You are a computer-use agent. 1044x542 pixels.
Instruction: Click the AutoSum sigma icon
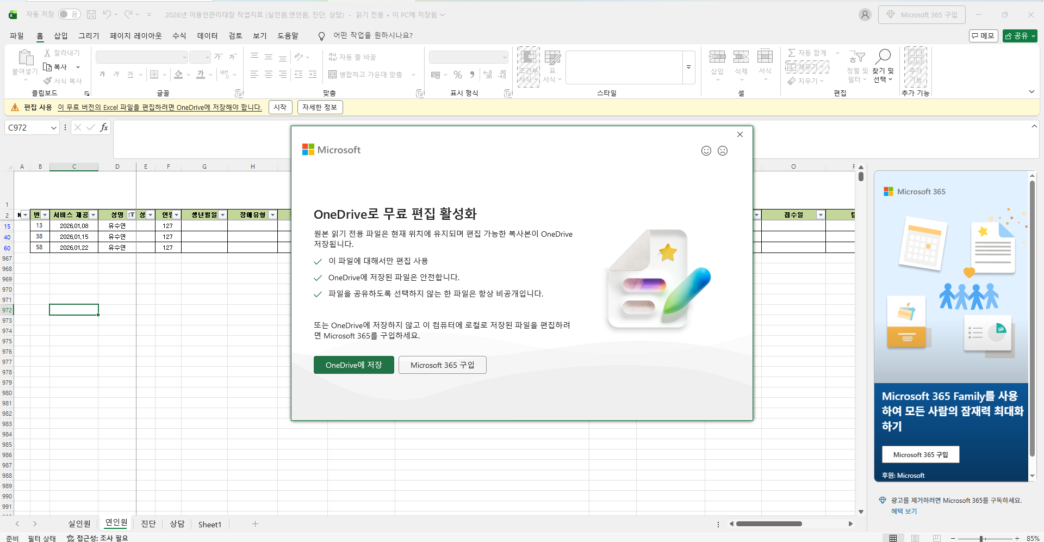pyautogui.click(x=792, y=53)
